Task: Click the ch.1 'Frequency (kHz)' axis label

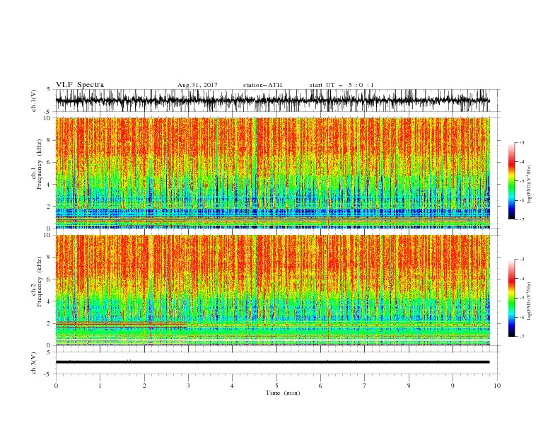Action: click(40, 163)
